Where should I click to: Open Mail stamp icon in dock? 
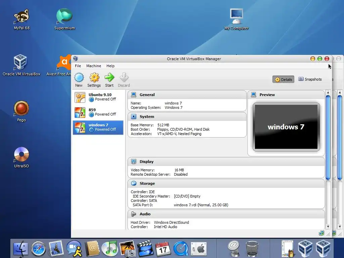56,248
